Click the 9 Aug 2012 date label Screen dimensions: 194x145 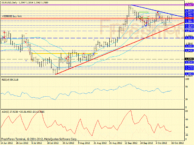(84, 143)
